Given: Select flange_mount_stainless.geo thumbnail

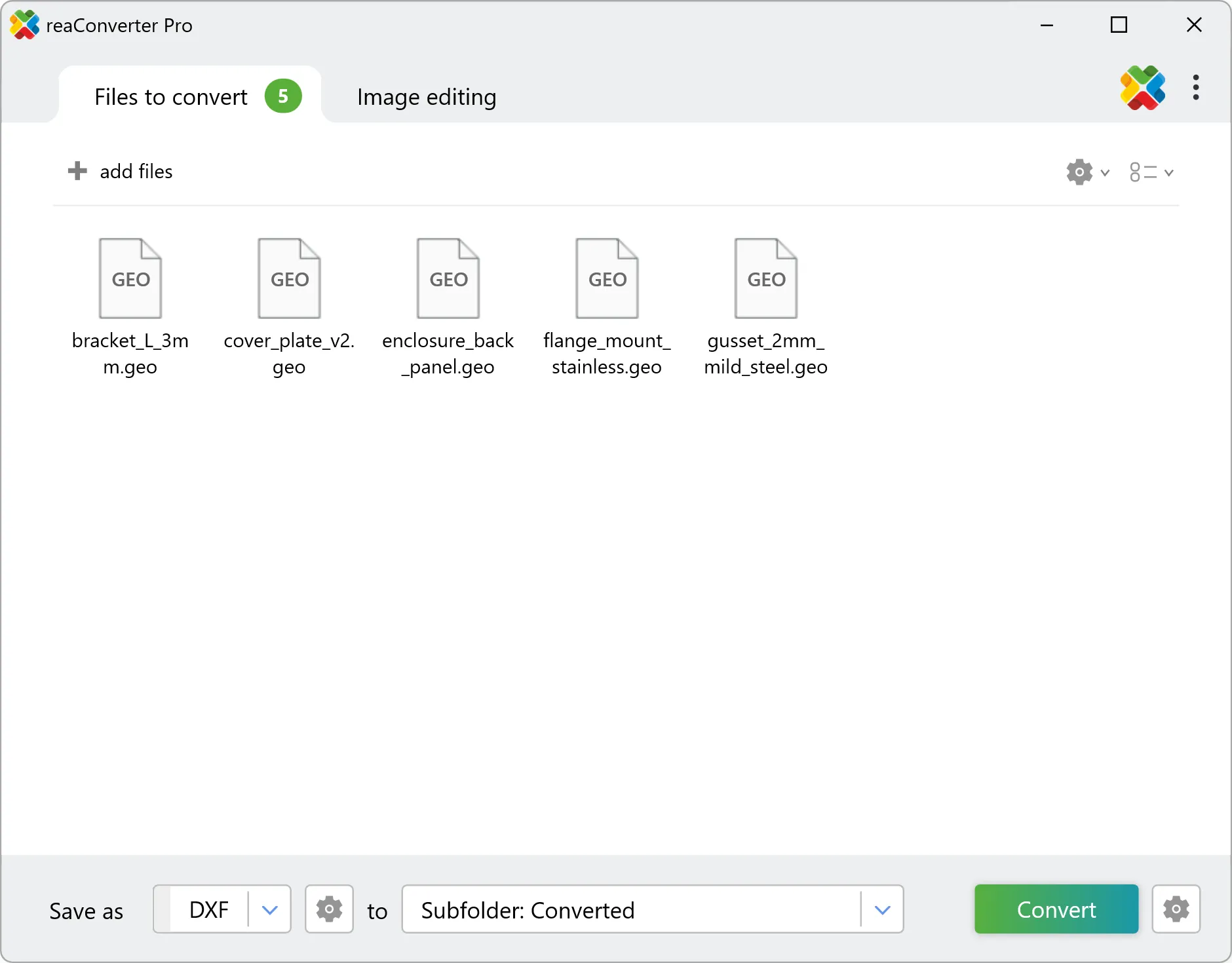Looking at the screenshot, I should 606,278.
